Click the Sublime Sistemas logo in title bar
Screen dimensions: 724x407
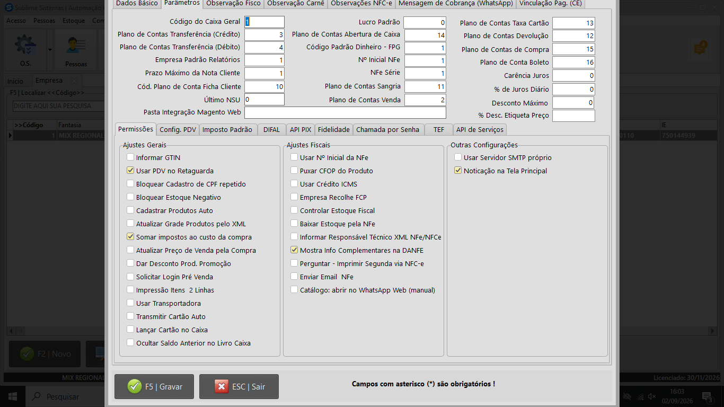tap(8, 8)
